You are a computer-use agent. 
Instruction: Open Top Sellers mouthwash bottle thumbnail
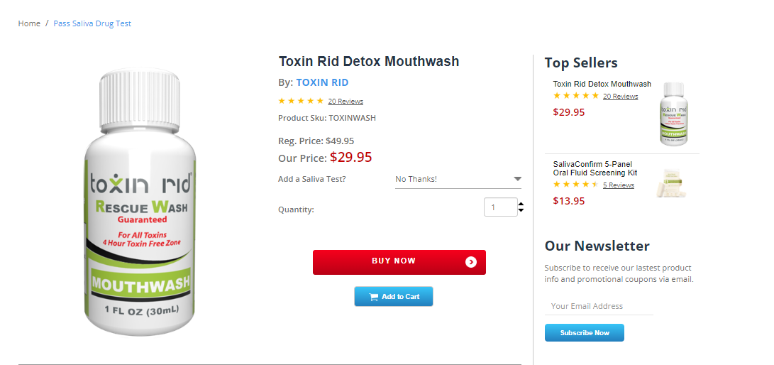coord(674,114)
